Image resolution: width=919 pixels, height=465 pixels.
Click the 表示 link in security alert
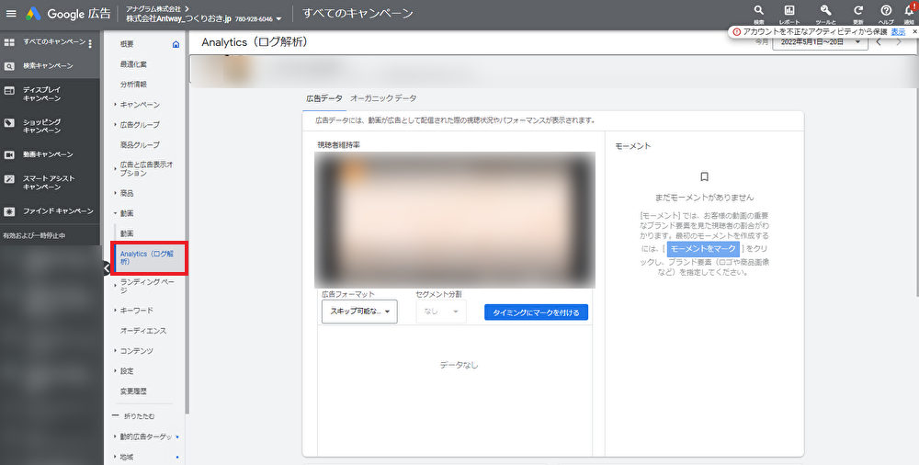(x=898, y=31)
